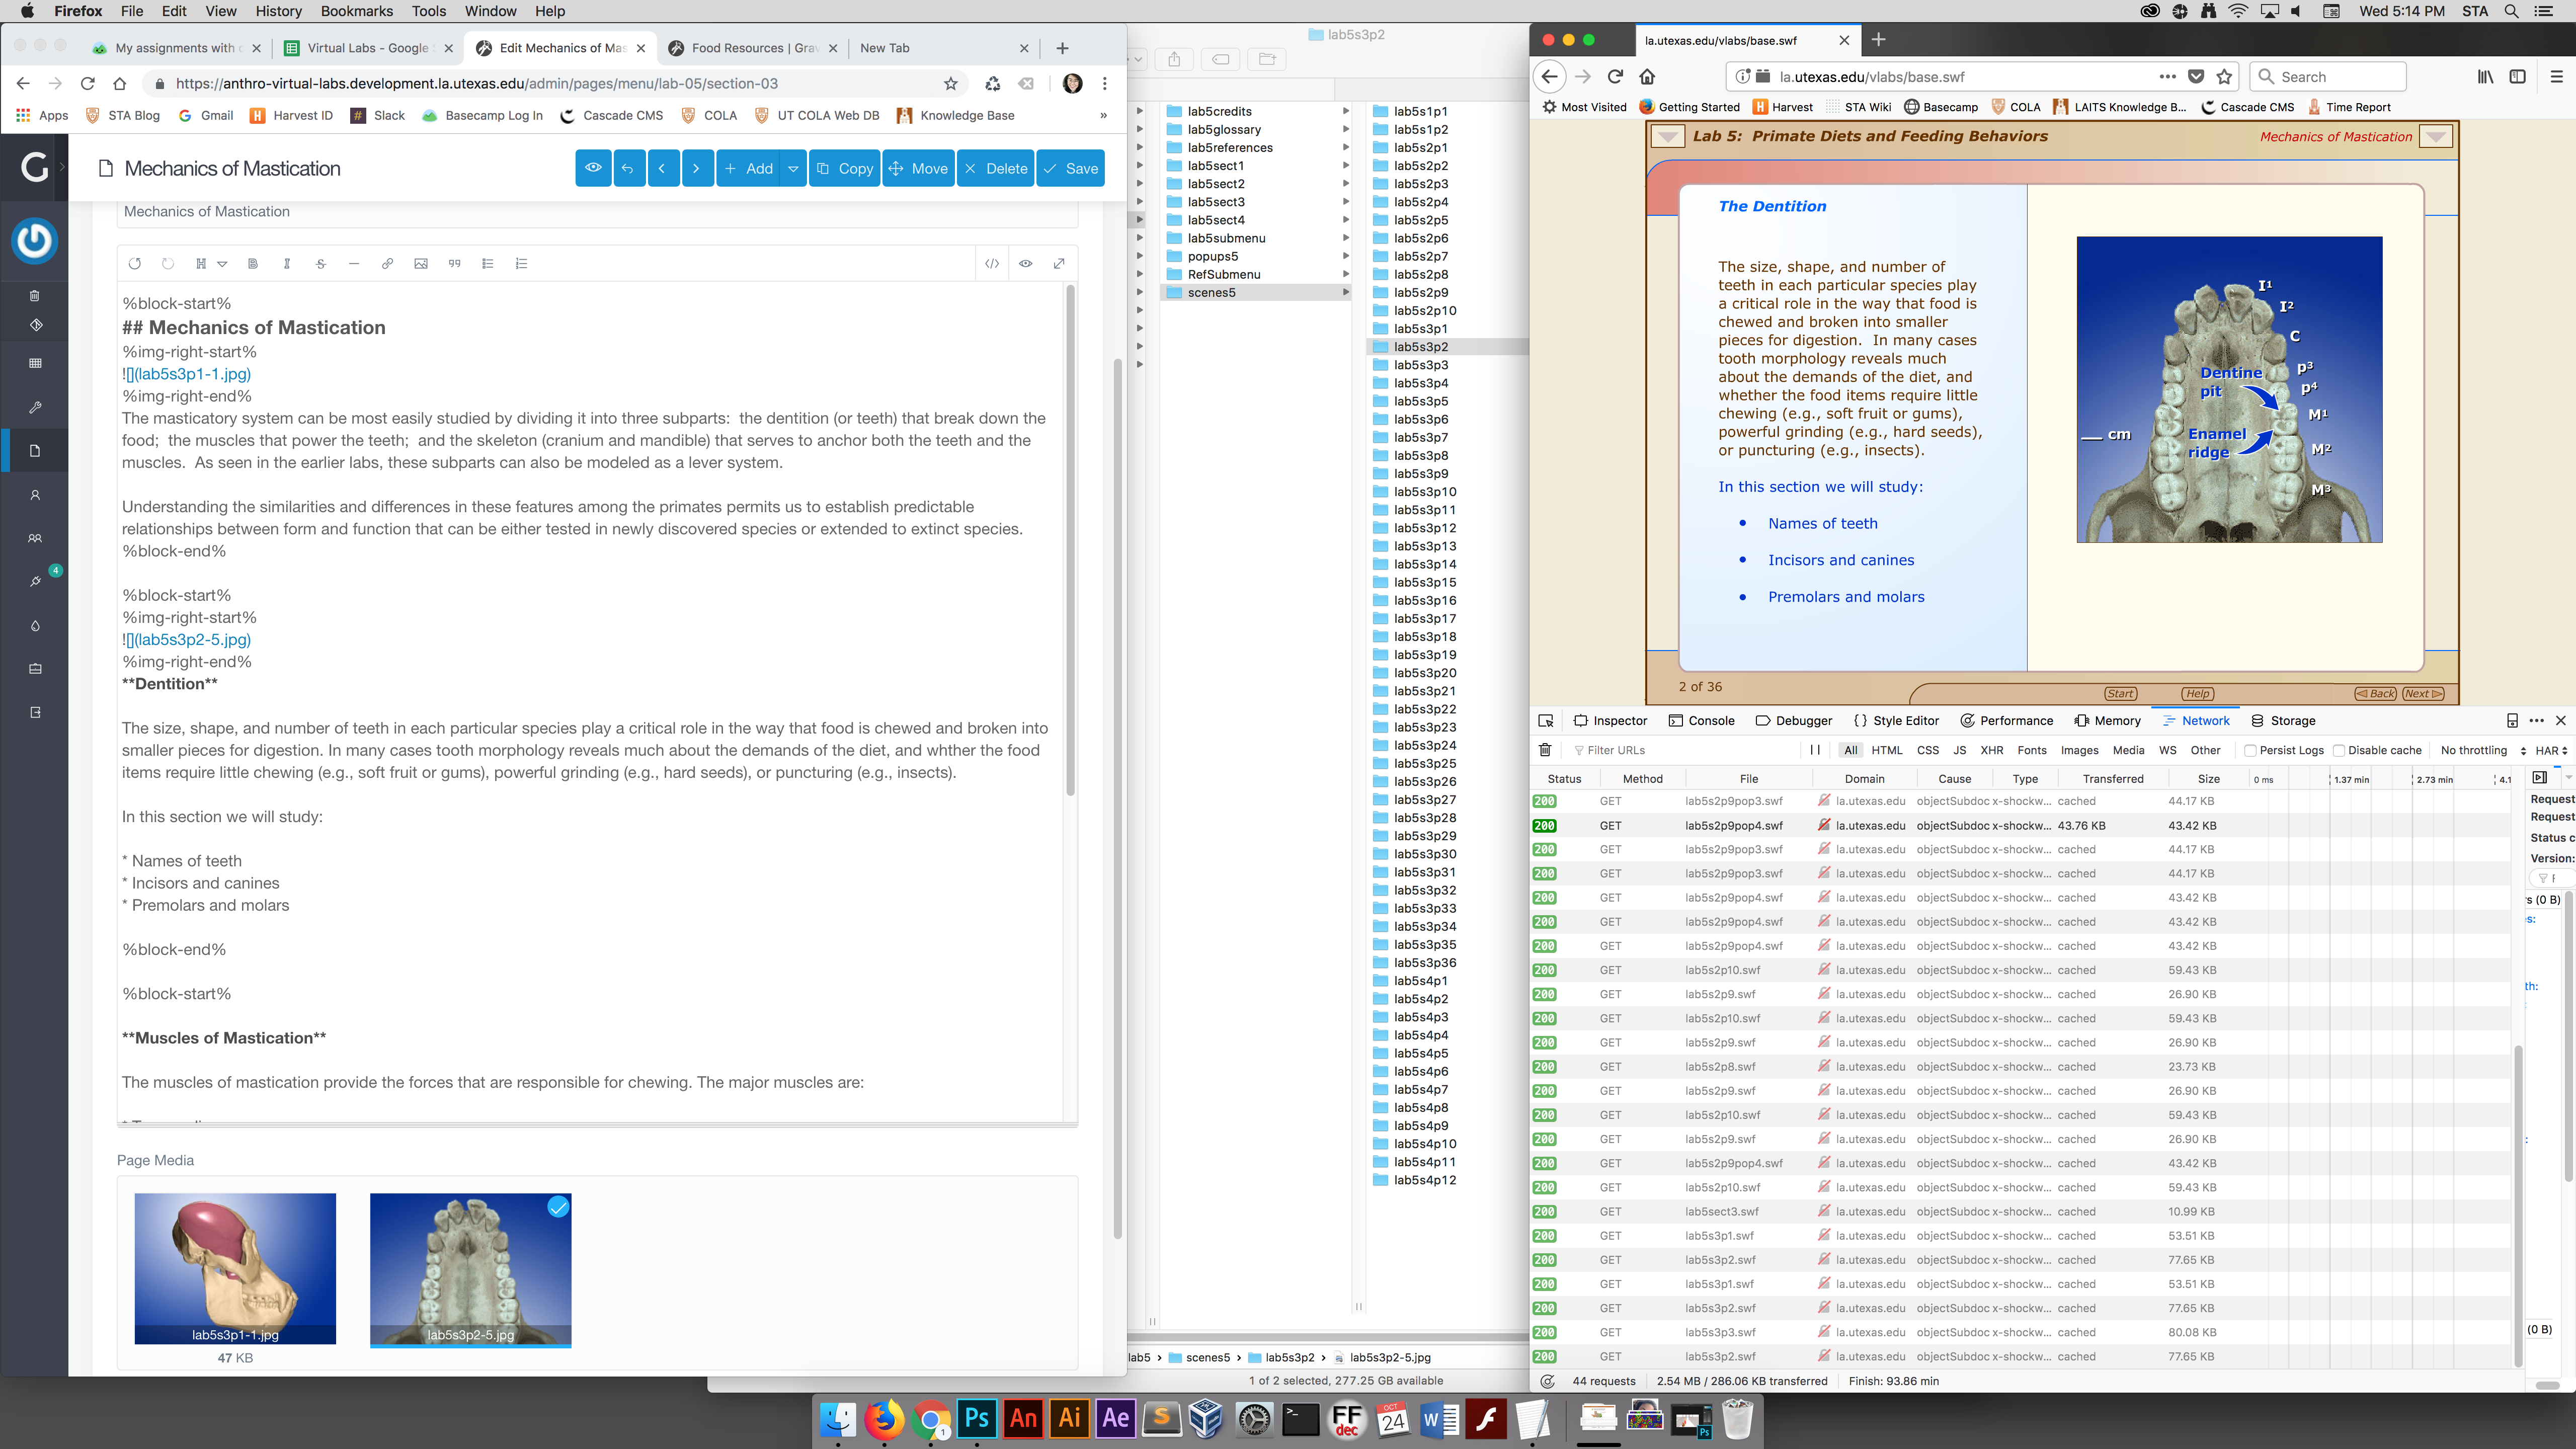Insert horizontal rule from editor toolbar
This screenshot has height=1449, width=2576.
pos(354,264)
